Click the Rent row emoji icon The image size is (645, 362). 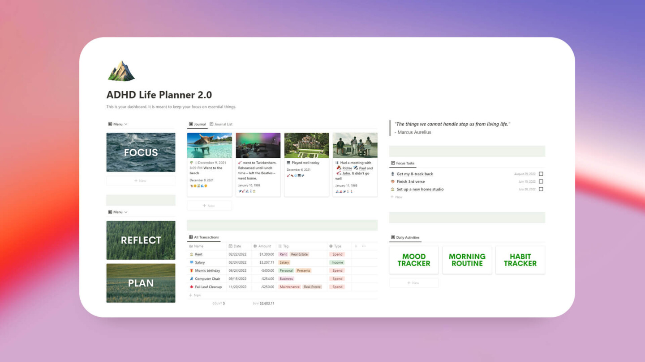click(x=191, y=254)
